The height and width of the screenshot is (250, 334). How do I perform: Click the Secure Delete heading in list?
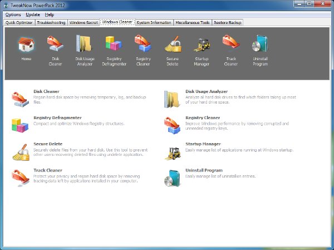pyautogui.click(x=48, y=144)
